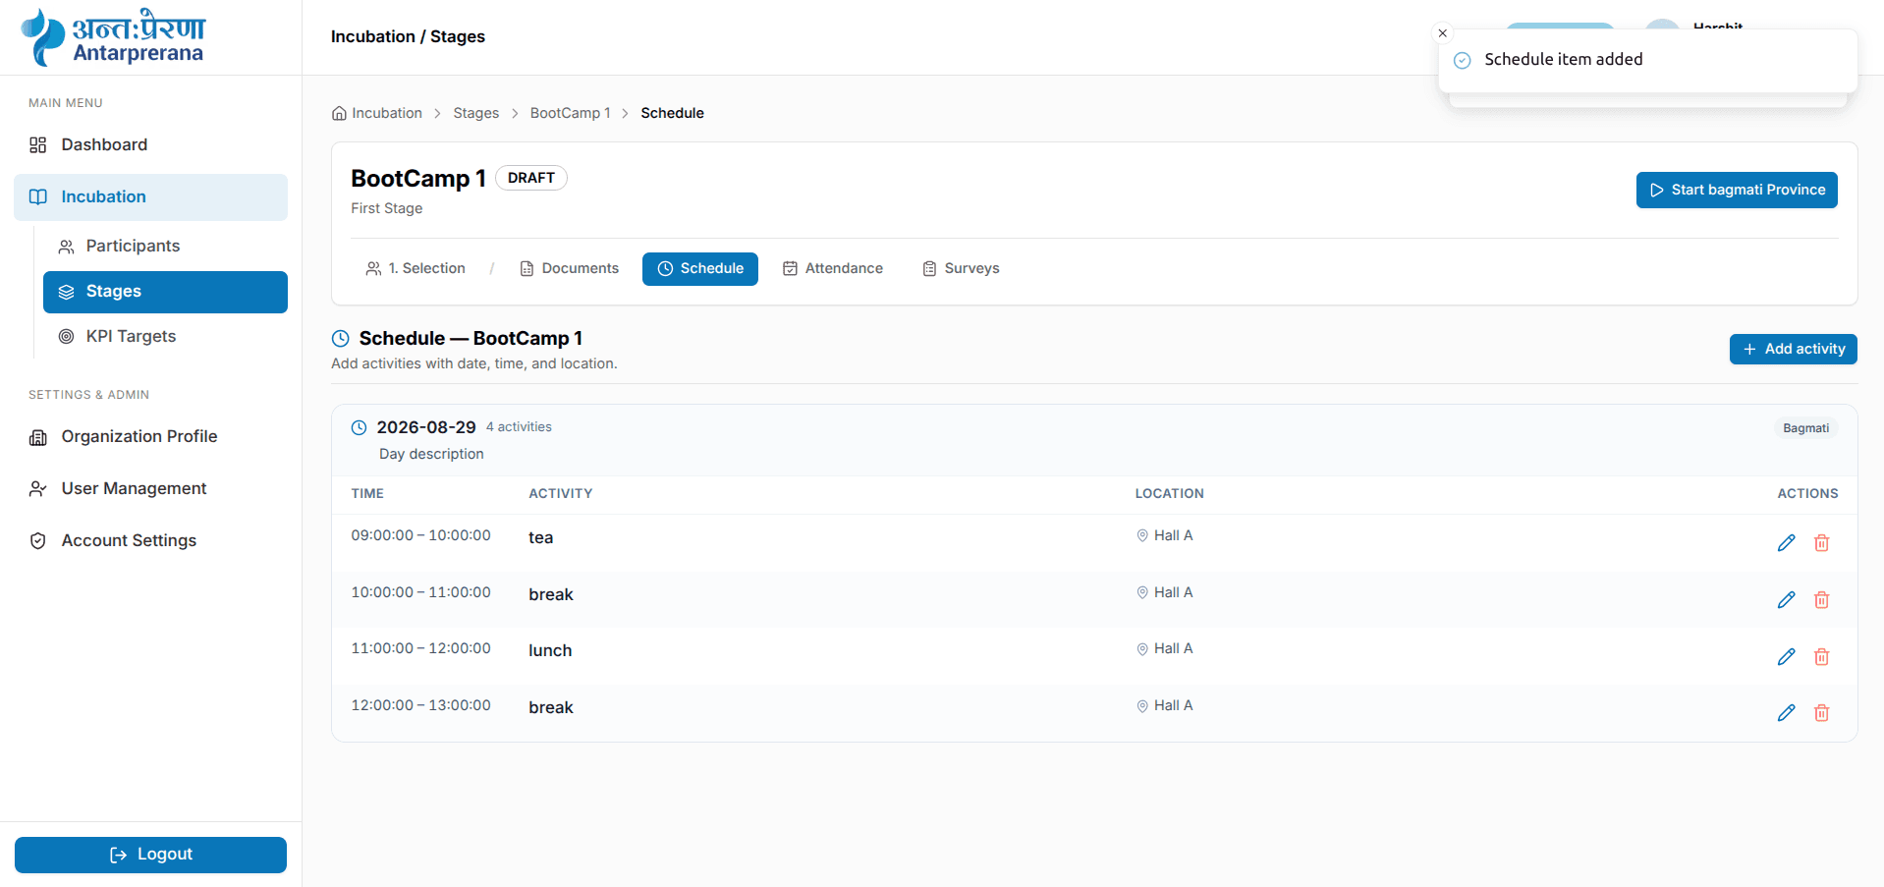Close the Schedule item added notification
This screenshot has width=1884, height=887.
click(x=1442, y=33)
